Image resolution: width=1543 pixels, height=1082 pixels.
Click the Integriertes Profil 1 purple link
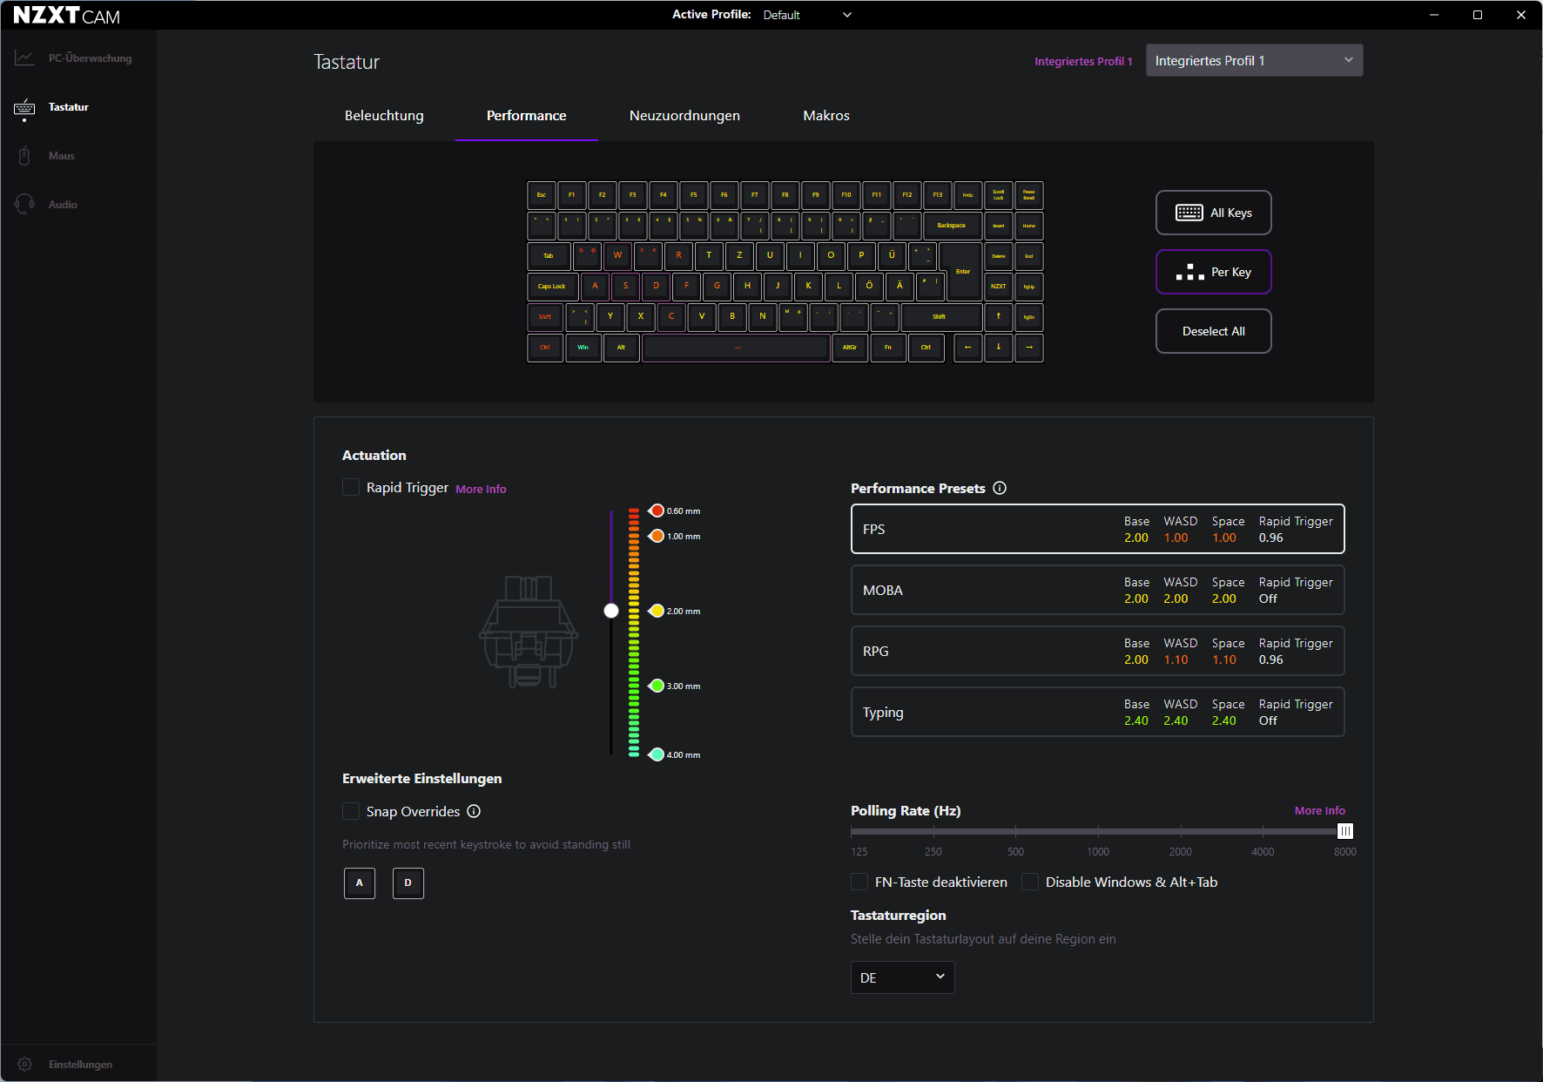coord(1083,62)
